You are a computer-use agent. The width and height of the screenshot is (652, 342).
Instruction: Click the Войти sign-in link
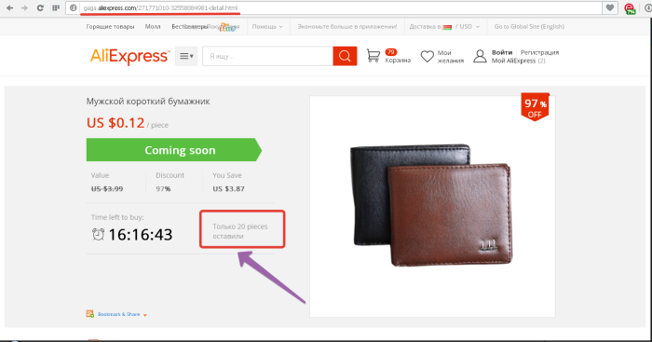502,52
